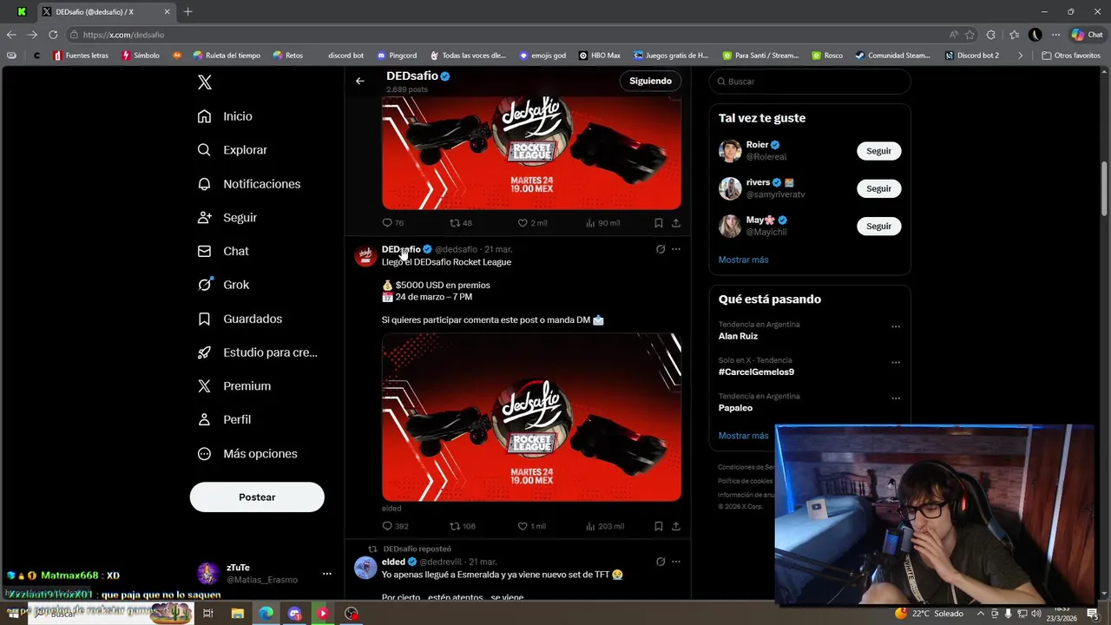Open the #CarcelGemelos9 trend

point(756,372)
